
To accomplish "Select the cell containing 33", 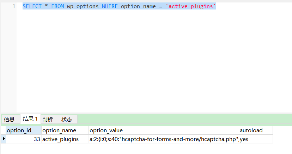I will [x=23, y=139].
